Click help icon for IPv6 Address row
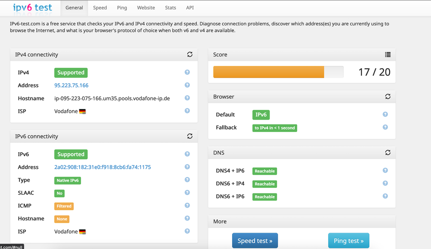431x249 pixels. tap(187, 167)
